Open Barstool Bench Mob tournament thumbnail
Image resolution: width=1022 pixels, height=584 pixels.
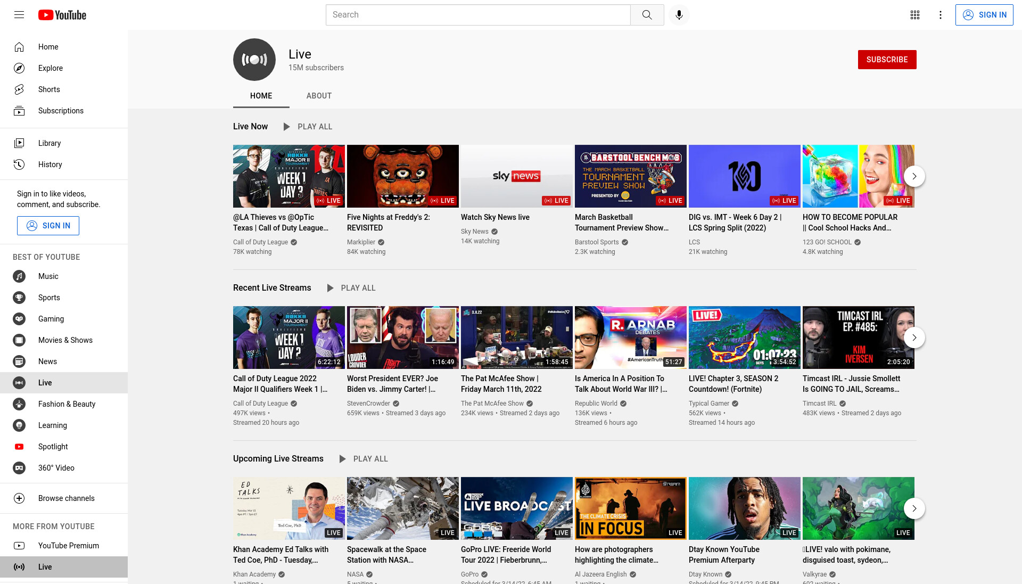click(631, 176)
